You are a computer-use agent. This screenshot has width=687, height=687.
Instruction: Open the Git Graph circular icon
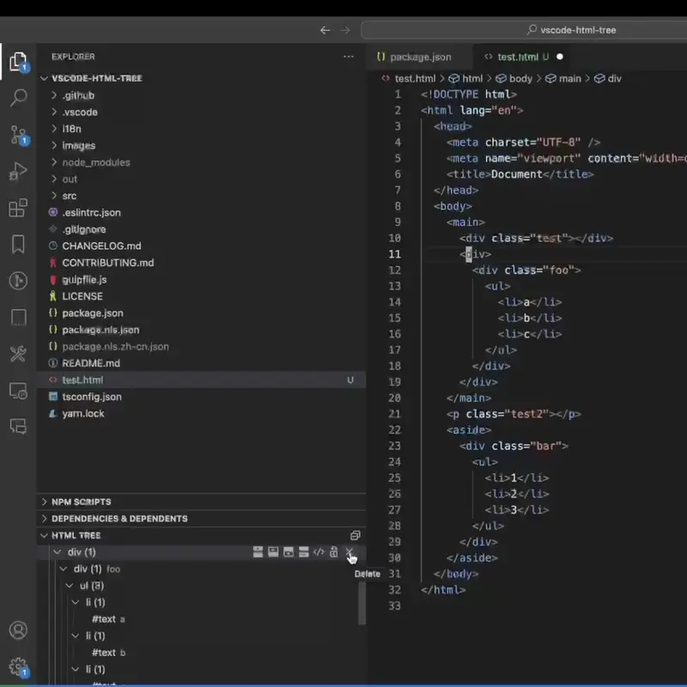point(18,281)
